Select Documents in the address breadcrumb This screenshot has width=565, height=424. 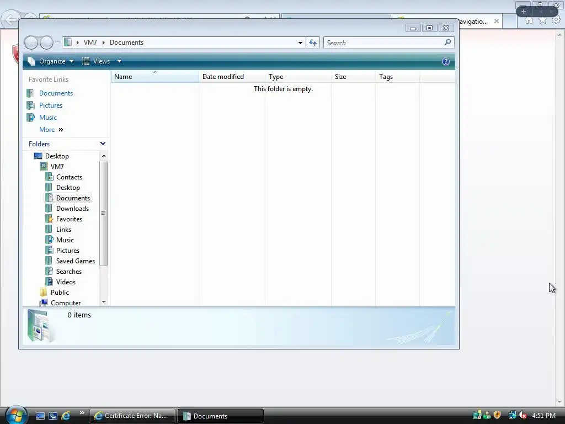(x=126, y=43)
